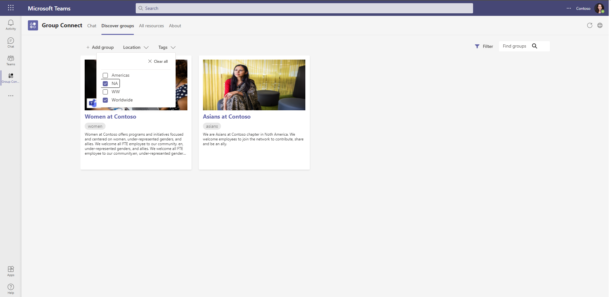The height and width of the screenshot is (297, 611).
Task: Click the asians tag pill
Action: pos(212,126)
